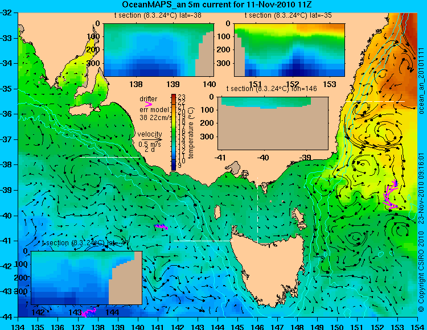Image resolution: width=427 pixels, height=330 pixels.
Task: Click the magenta drifter legend arrow
Action: pyautogui.click(x=149, y=104)
